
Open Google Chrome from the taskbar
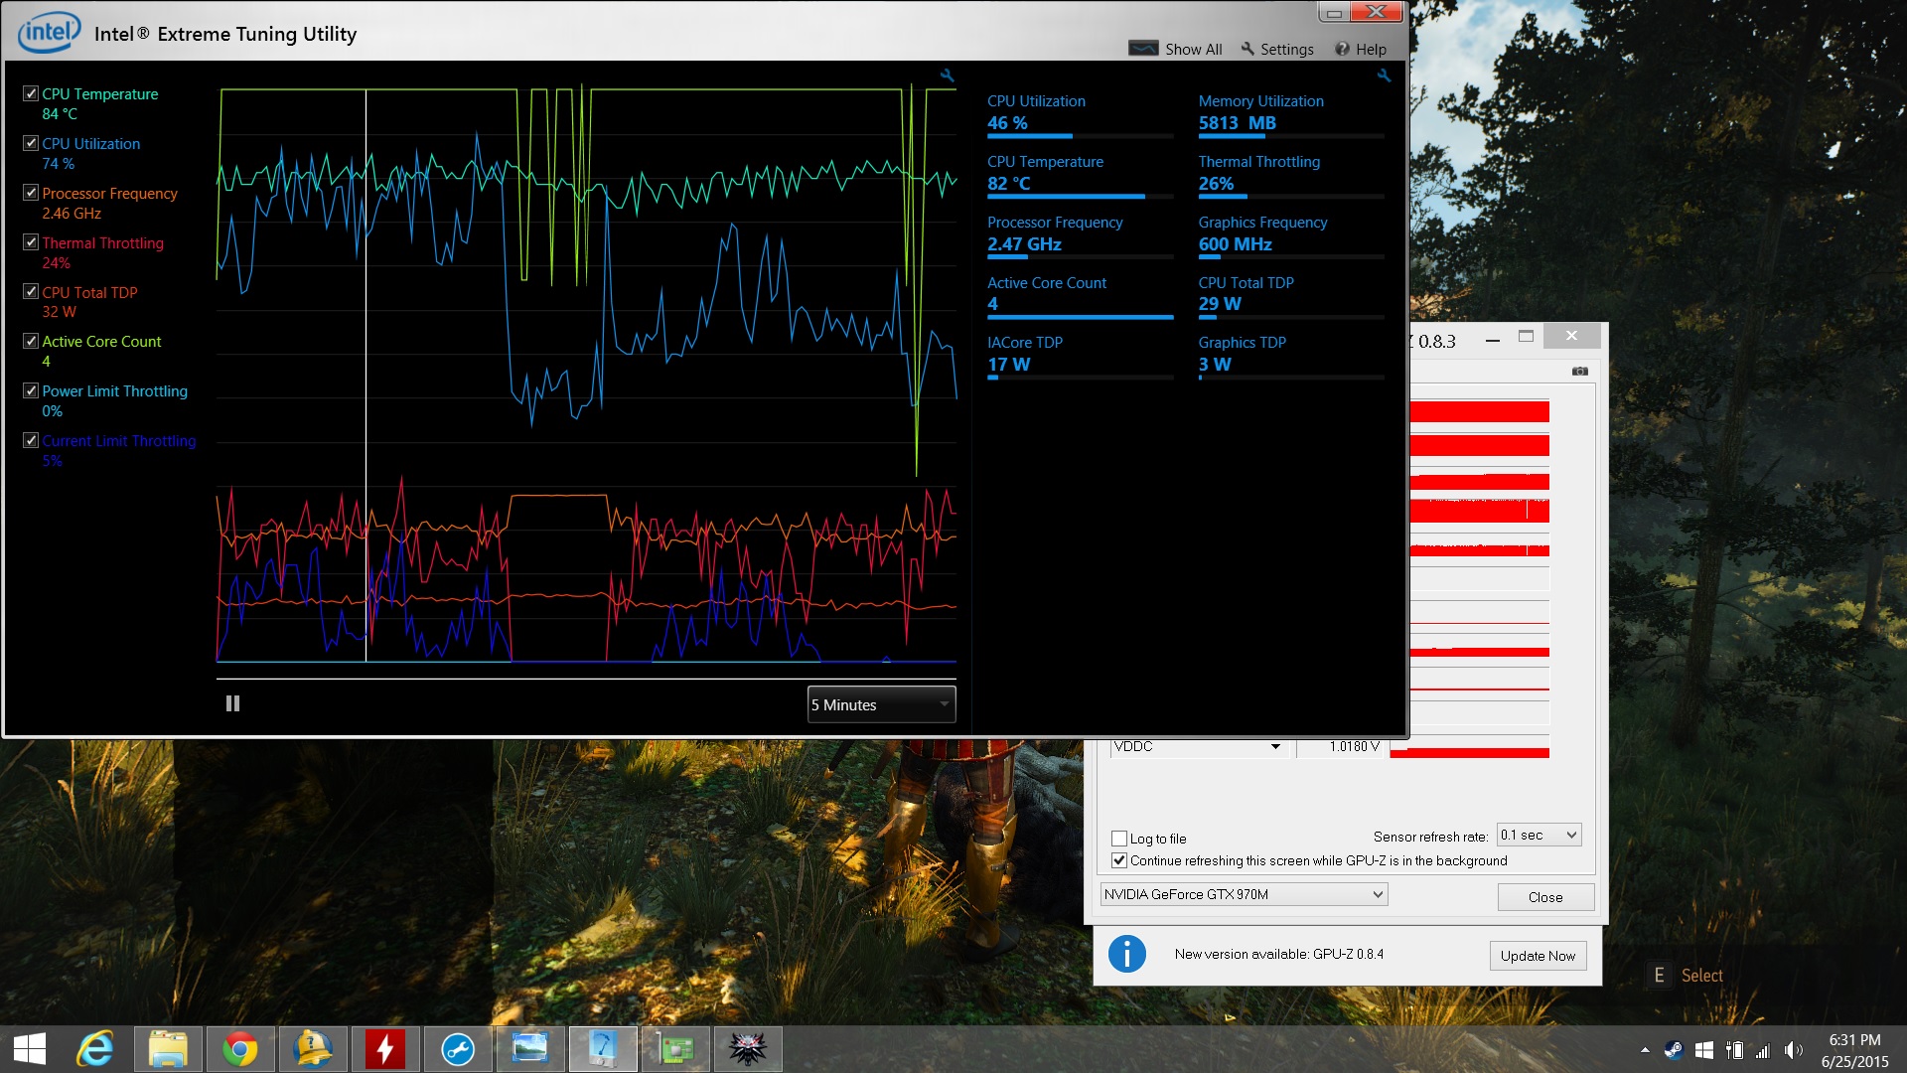coord(239,1050)
